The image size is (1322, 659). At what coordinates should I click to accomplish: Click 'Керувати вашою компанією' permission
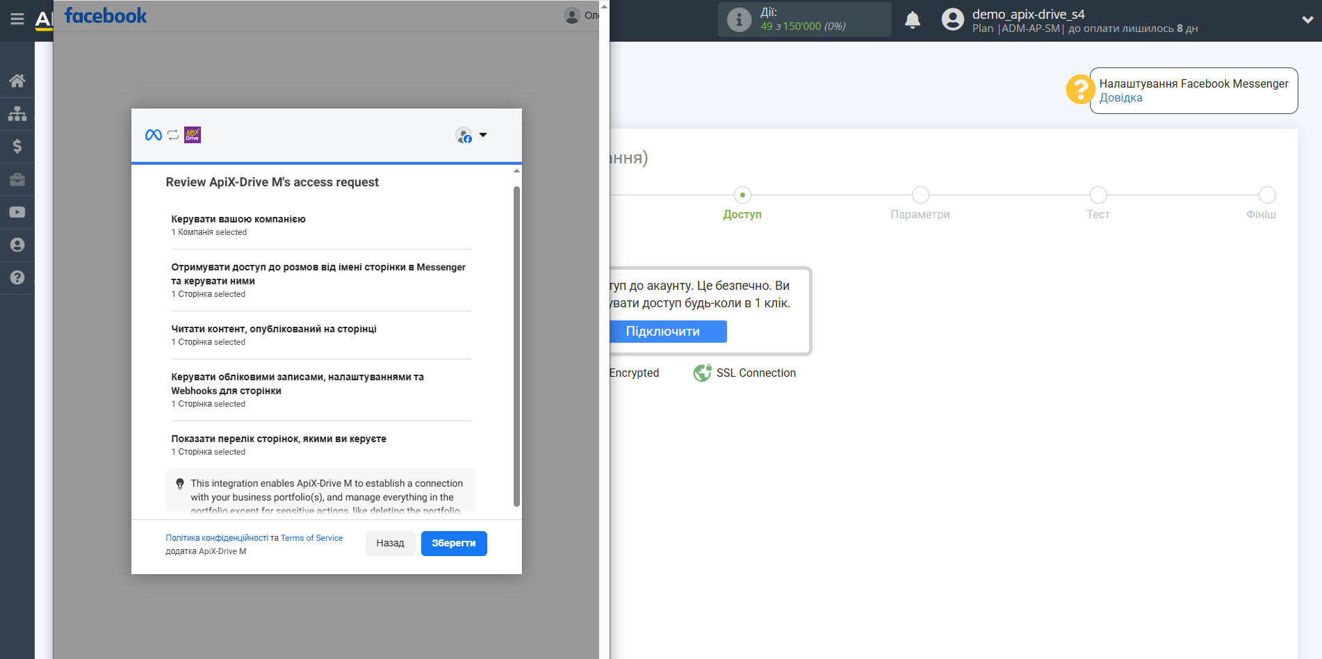click(x=238, y=219)
